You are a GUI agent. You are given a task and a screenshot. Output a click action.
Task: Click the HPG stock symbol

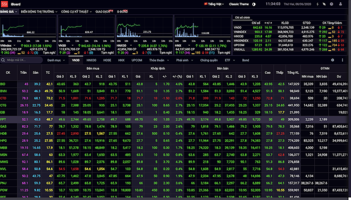click(3, 141)
